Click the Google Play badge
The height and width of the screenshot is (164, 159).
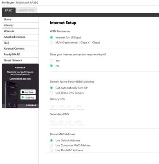(28, 97)
